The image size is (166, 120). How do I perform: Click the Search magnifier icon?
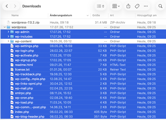click(160, 6)
